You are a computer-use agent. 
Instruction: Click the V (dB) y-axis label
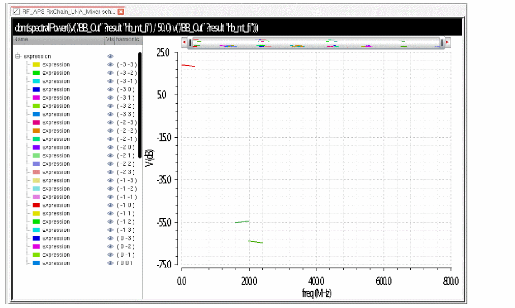pyautogui.click(x=149, y=158)
